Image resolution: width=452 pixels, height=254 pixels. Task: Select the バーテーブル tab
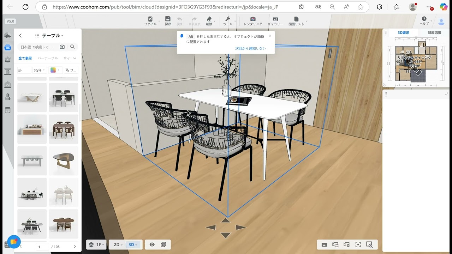click(48, 58)
